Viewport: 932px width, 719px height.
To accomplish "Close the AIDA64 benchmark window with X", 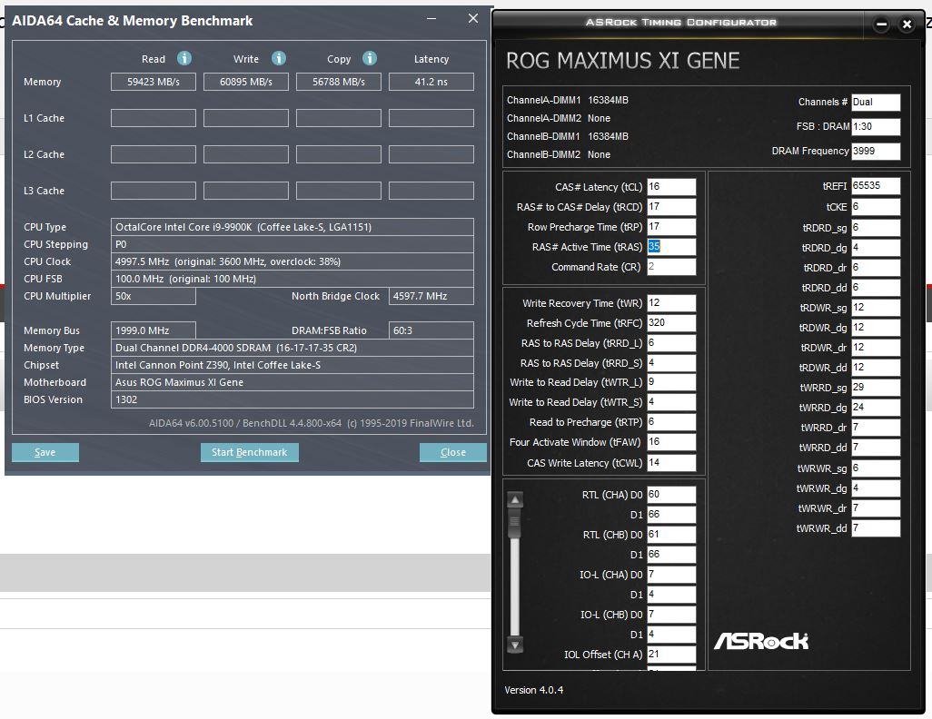I will click(x=473, y=19).
